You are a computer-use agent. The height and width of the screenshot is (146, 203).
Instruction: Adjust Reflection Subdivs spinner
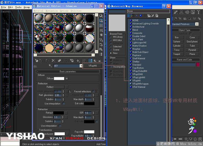pos(63,99)
